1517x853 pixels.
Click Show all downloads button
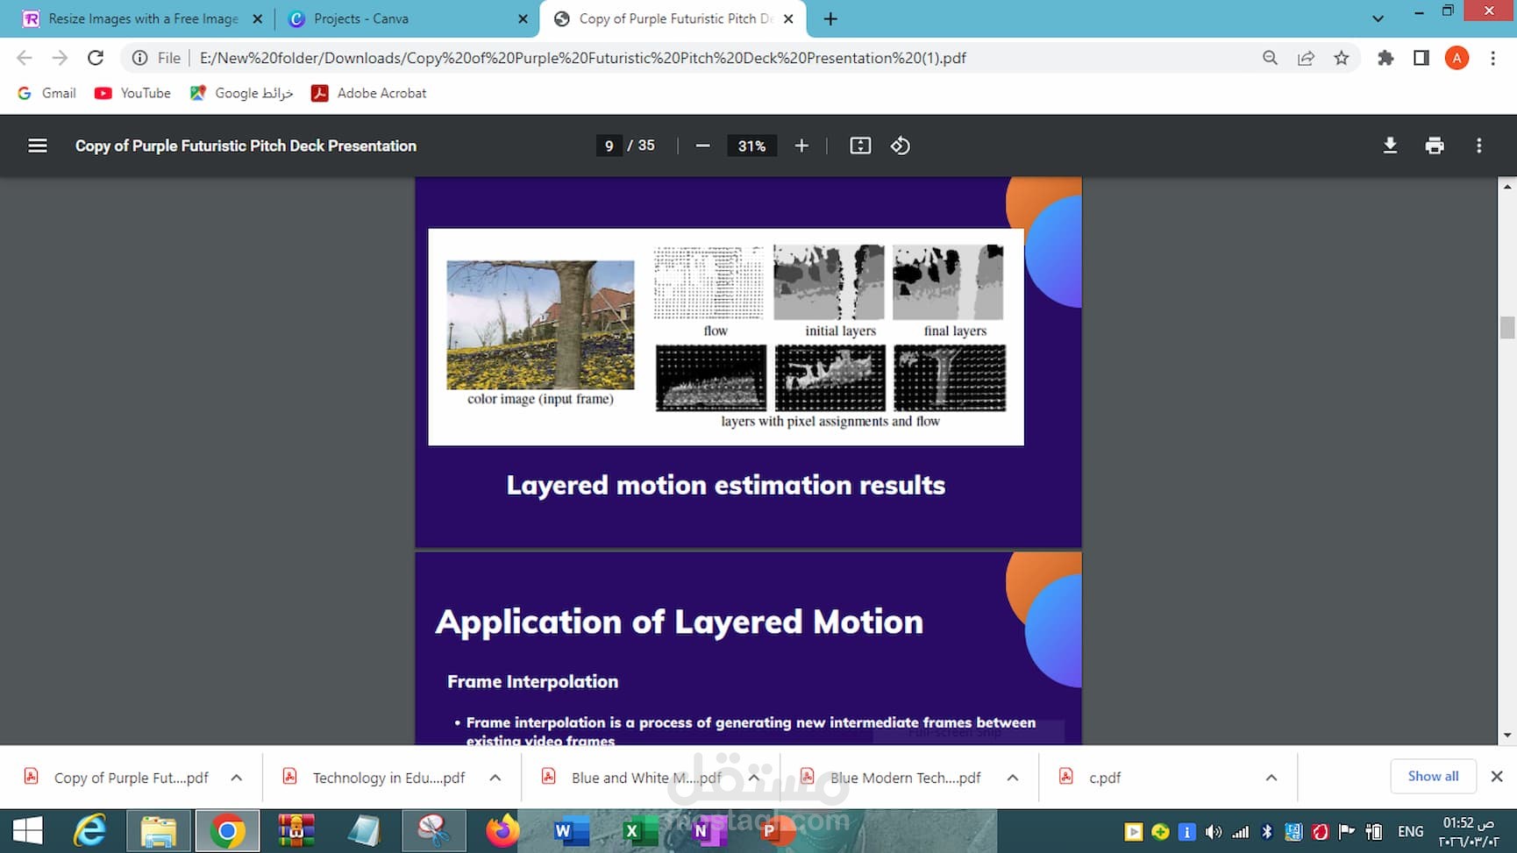(x=1433, y=776)
